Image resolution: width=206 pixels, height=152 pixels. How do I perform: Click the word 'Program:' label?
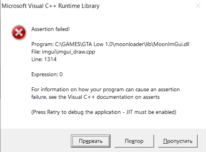point(42,44)
